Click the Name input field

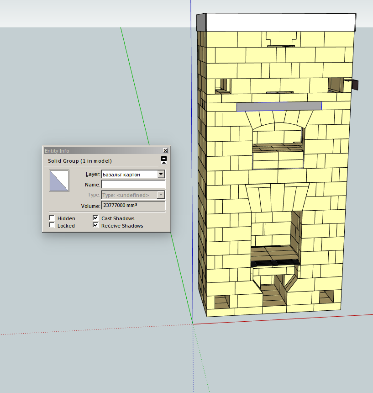pyautogui.click(x=133, y=185)
